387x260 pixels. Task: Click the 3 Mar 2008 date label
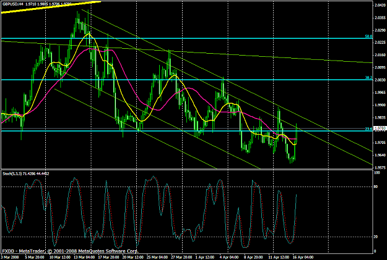pos(10,258)
